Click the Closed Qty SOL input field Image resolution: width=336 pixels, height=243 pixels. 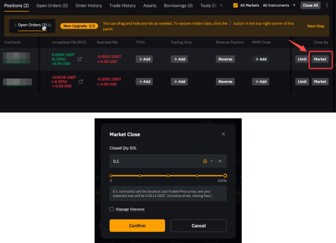pos(154,161)
